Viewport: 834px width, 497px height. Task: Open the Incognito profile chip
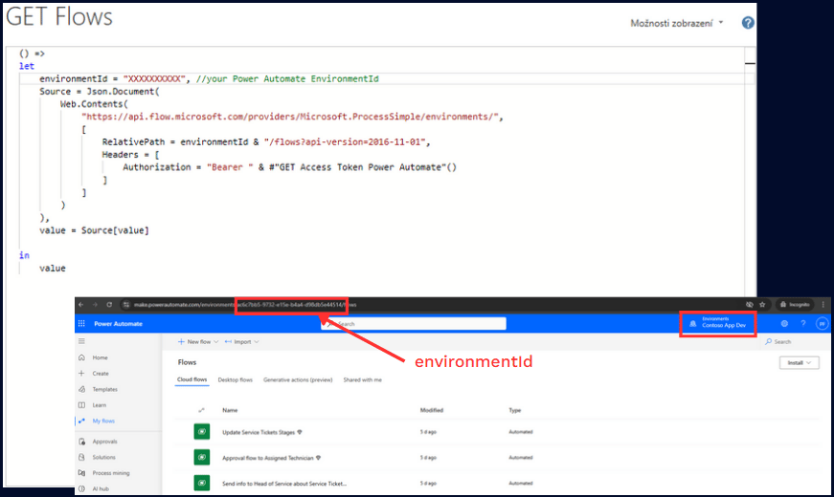pos(795,305)
